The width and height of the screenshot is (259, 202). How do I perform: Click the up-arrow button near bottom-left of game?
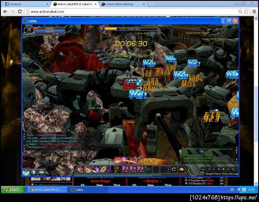click(x=34, y=173)
